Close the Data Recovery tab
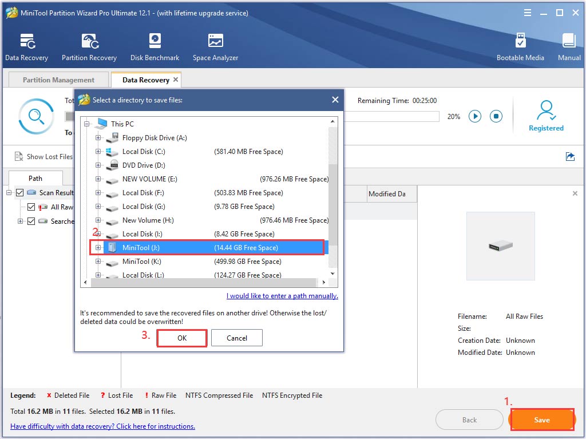This screenshot has height=439, width=586. (x=176, y=80)
